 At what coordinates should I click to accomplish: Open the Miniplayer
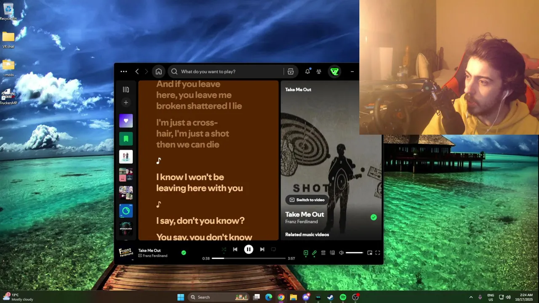(x=370, y=253)
